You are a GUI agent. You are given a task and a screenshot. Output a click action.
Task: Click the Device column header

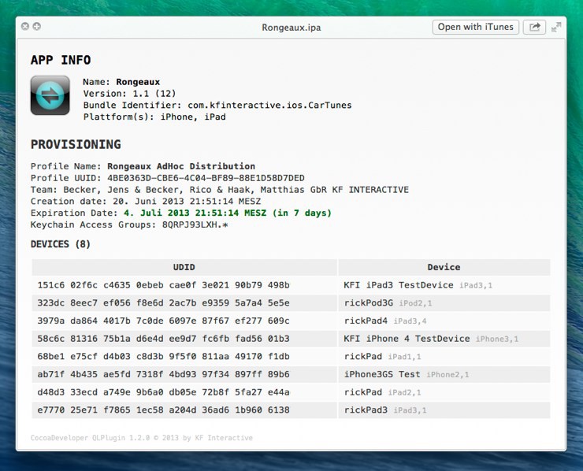(x=444, y=267)
